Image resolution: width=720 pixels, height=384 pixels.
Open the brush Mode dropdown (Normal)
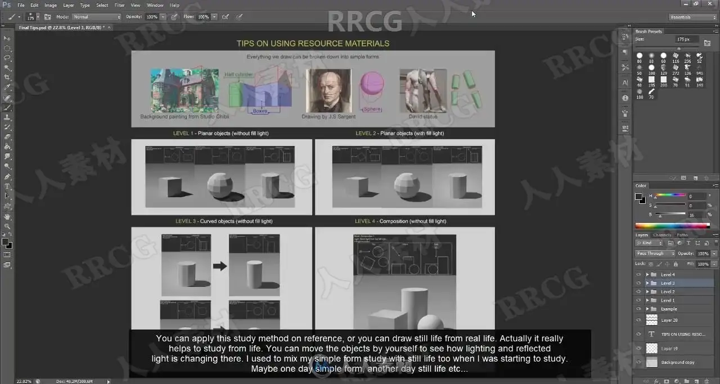click(x=96, y=17)
